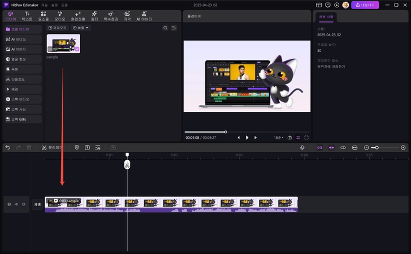Screen dimensions: 411x254
Task: Open the feedback message icon
Action: [x=328, y=5]
